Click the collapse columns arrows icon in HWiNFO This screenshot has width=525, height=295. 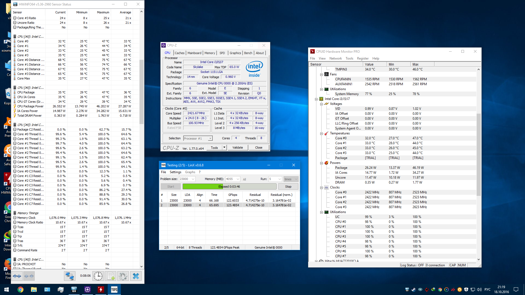tap(29, 276)
